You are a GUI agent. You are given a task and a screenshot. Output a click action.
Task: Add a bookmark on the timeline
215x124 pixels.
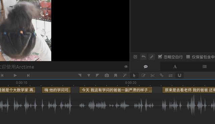[x=116, y=75]
